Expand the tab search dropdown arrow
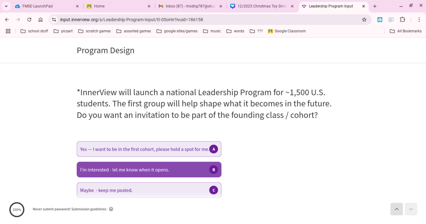The height and width of the screenshot is (224, 426). coord(6,6)
